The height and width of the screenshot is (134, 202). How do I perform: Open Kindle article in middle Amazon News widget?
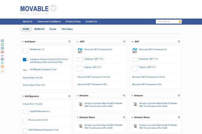pyautogui.click(x=103, y=127)
